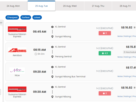Click the 4.3-star green rating badge for Aerobus
Screen dimensions: 136x102
105,53
